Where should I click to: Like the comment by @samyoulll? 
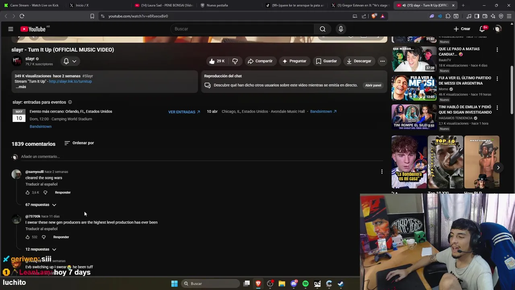click(28, 193)
